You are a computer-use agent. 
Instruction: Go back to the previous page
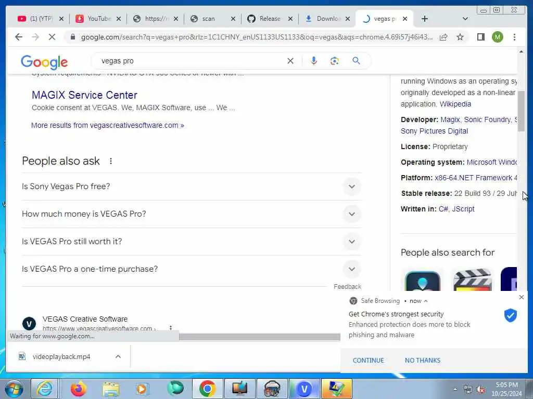(x=19, y=37)
